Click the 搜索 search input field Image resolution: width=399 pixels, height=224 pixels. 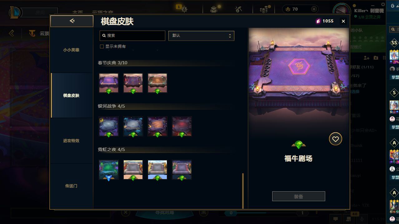tap(132, 36)
